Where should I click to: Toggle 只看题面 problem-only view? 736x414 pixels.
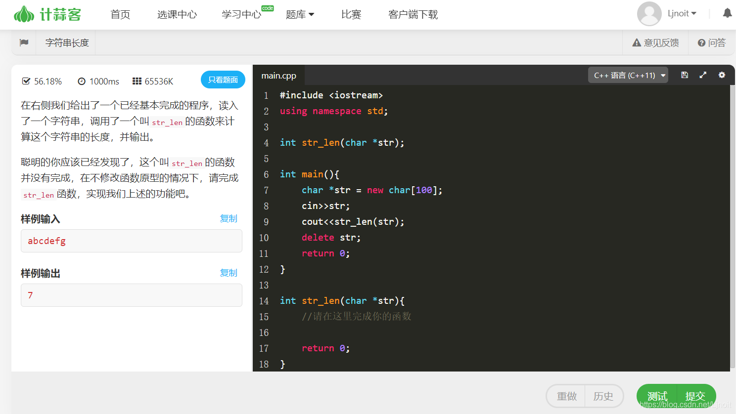223,79
